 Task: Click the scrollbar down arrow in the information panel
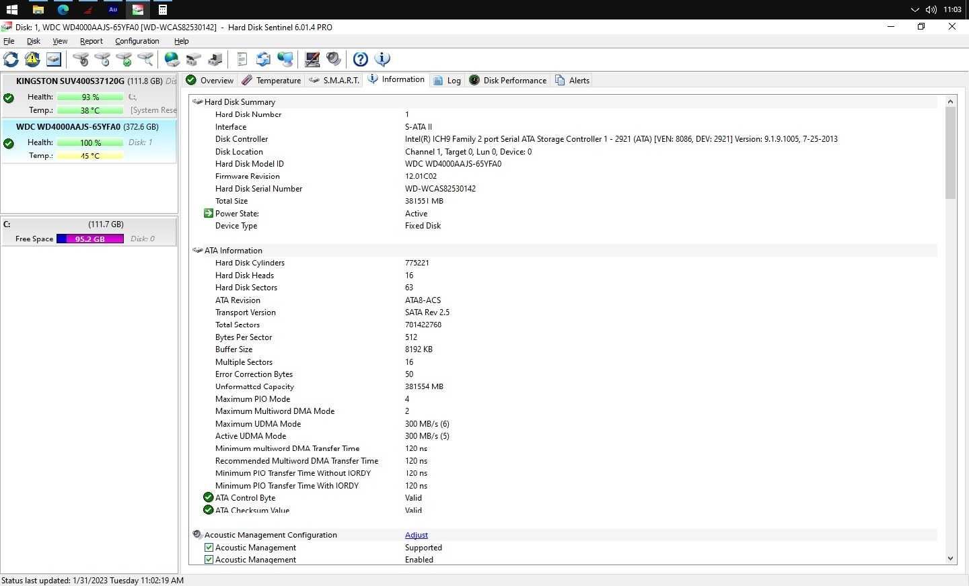click(x=950, y=558)
